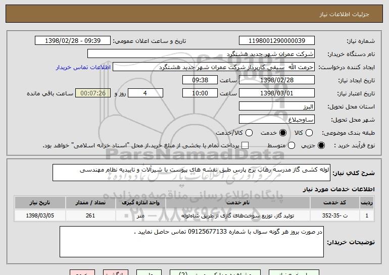Click the validity date field 1398/03/01
This screenshot has height=275, width=389.
277,93
